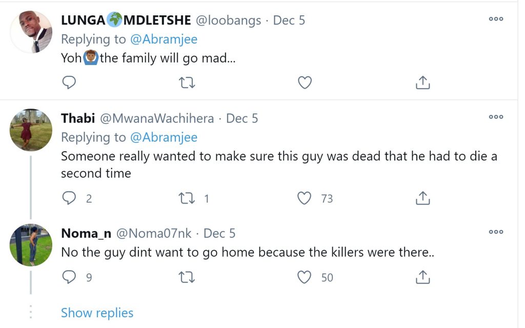
Task: Open @Abramjee mention in Thabi's reply
Action: pyautogui.click(x=164, y=137)
